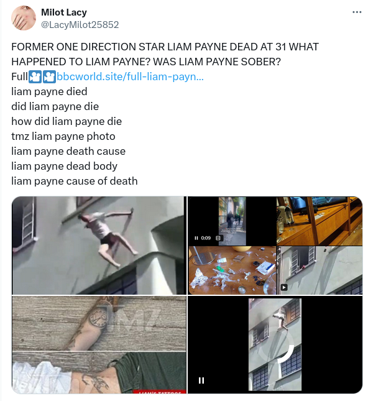Click the @LacyMilot25852 handle
The image size is (368, 401).
(x=80, y=24)
